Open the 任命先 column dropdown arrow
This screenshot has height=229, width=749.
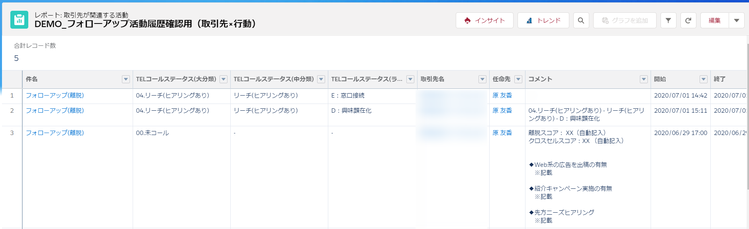point(518,79)
